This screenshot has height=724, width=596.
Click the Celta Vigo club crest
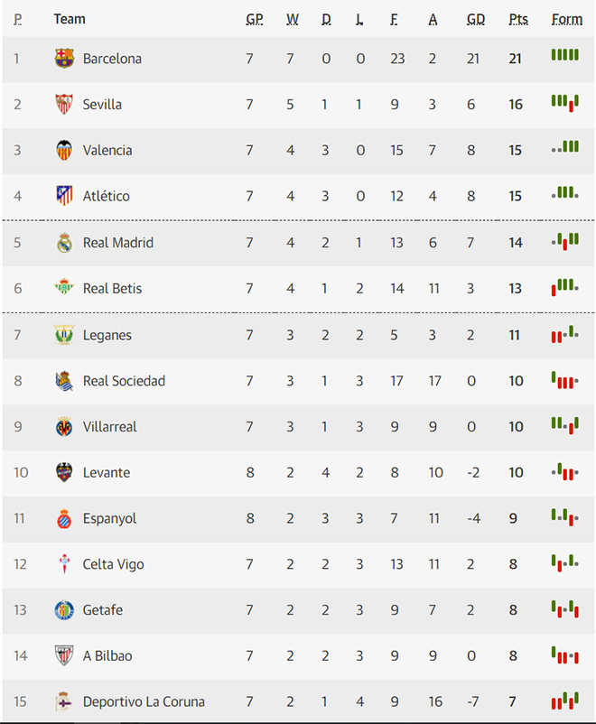click(64, 565)
